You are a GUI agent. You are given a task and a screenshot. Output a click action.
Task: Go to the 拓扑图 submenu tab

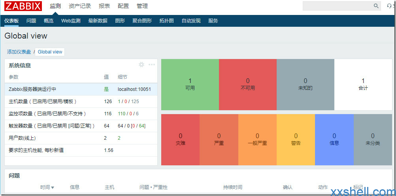click(x=166, y=21)
